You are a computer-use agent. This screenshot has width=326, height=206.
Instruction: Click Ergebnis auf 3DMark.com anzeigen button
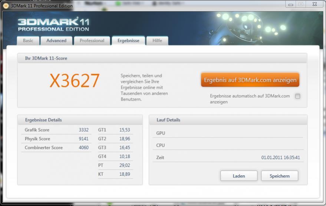(x=250, y=80)
